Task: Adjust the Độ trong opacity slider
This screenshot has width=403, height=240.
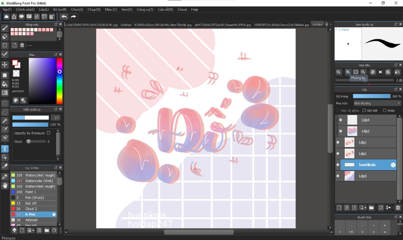Action: [372, 96]
